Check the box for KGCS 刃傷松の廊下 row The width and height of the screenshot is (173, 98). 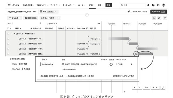tap(8, 34)
